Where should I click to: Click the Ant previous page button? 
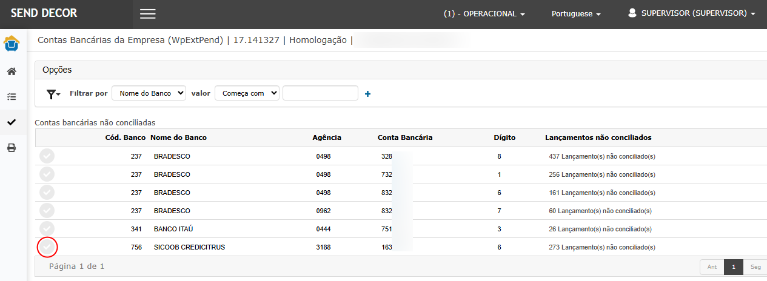712,267
